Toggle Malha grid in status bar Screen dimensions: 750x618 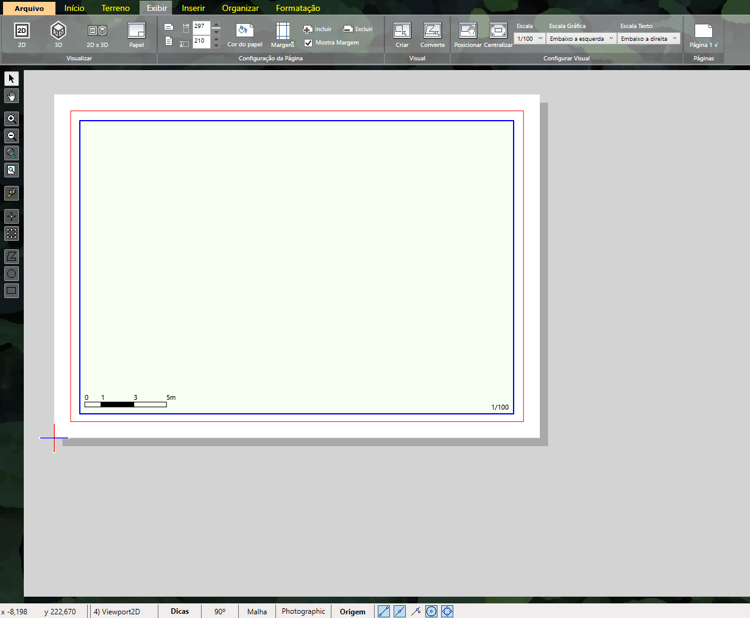coord(257,611)
